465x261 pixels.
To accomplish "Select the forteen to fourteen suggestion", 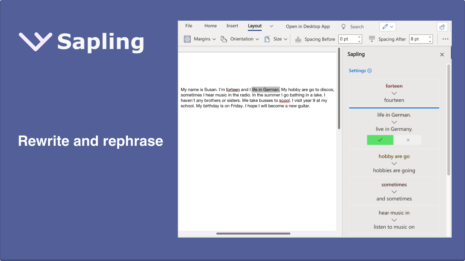I will (x=394, y=93).
